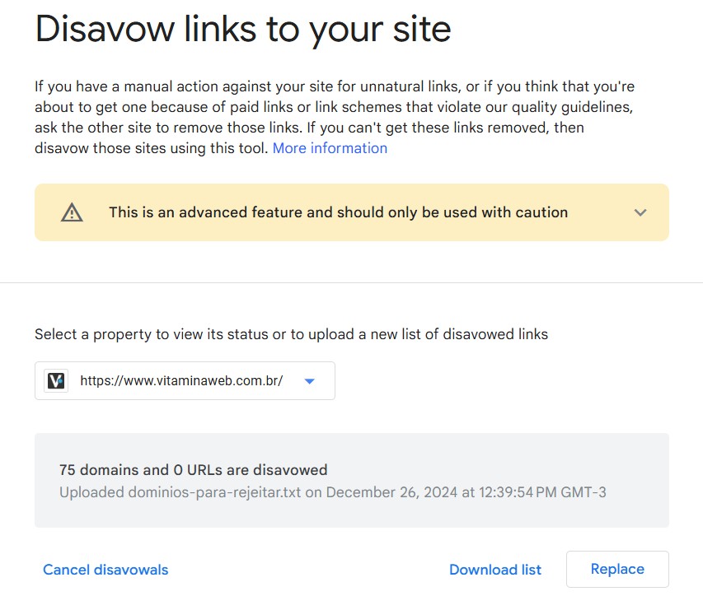Click the gray disavowed status panel
Viewport: 703px width, 610px height.
(x=352, y=480)
